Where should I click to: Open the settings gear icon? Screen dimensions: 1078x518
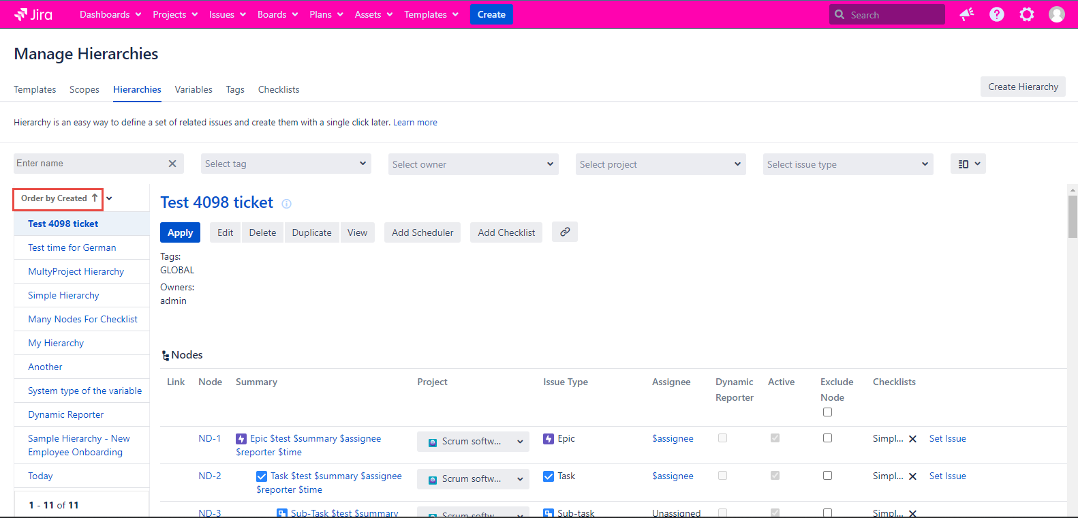click(1026, 14)
